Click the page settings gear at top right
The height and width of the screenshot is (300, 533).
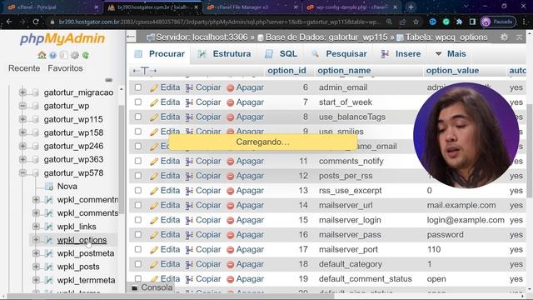[x=504, y=37]
